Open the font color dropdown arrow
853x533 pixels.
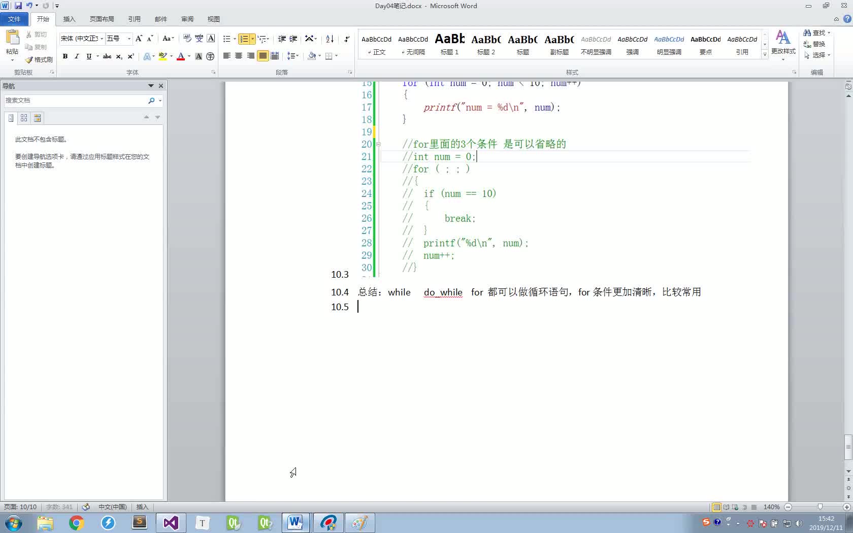[189, 56]
